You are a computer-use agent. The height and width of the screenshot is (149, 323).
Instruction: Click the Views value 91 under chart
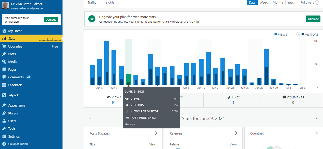click(114, 102)
